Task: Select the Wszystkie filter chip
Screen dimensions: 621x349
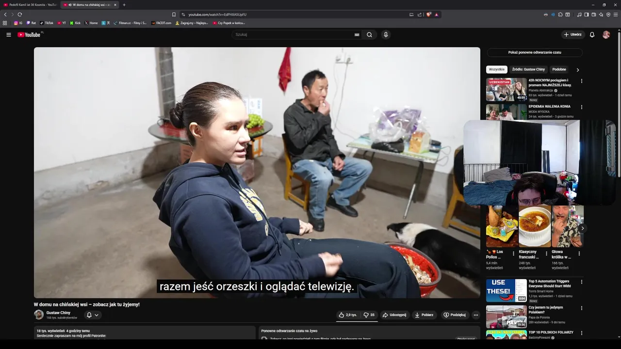Action: [497, 69]
